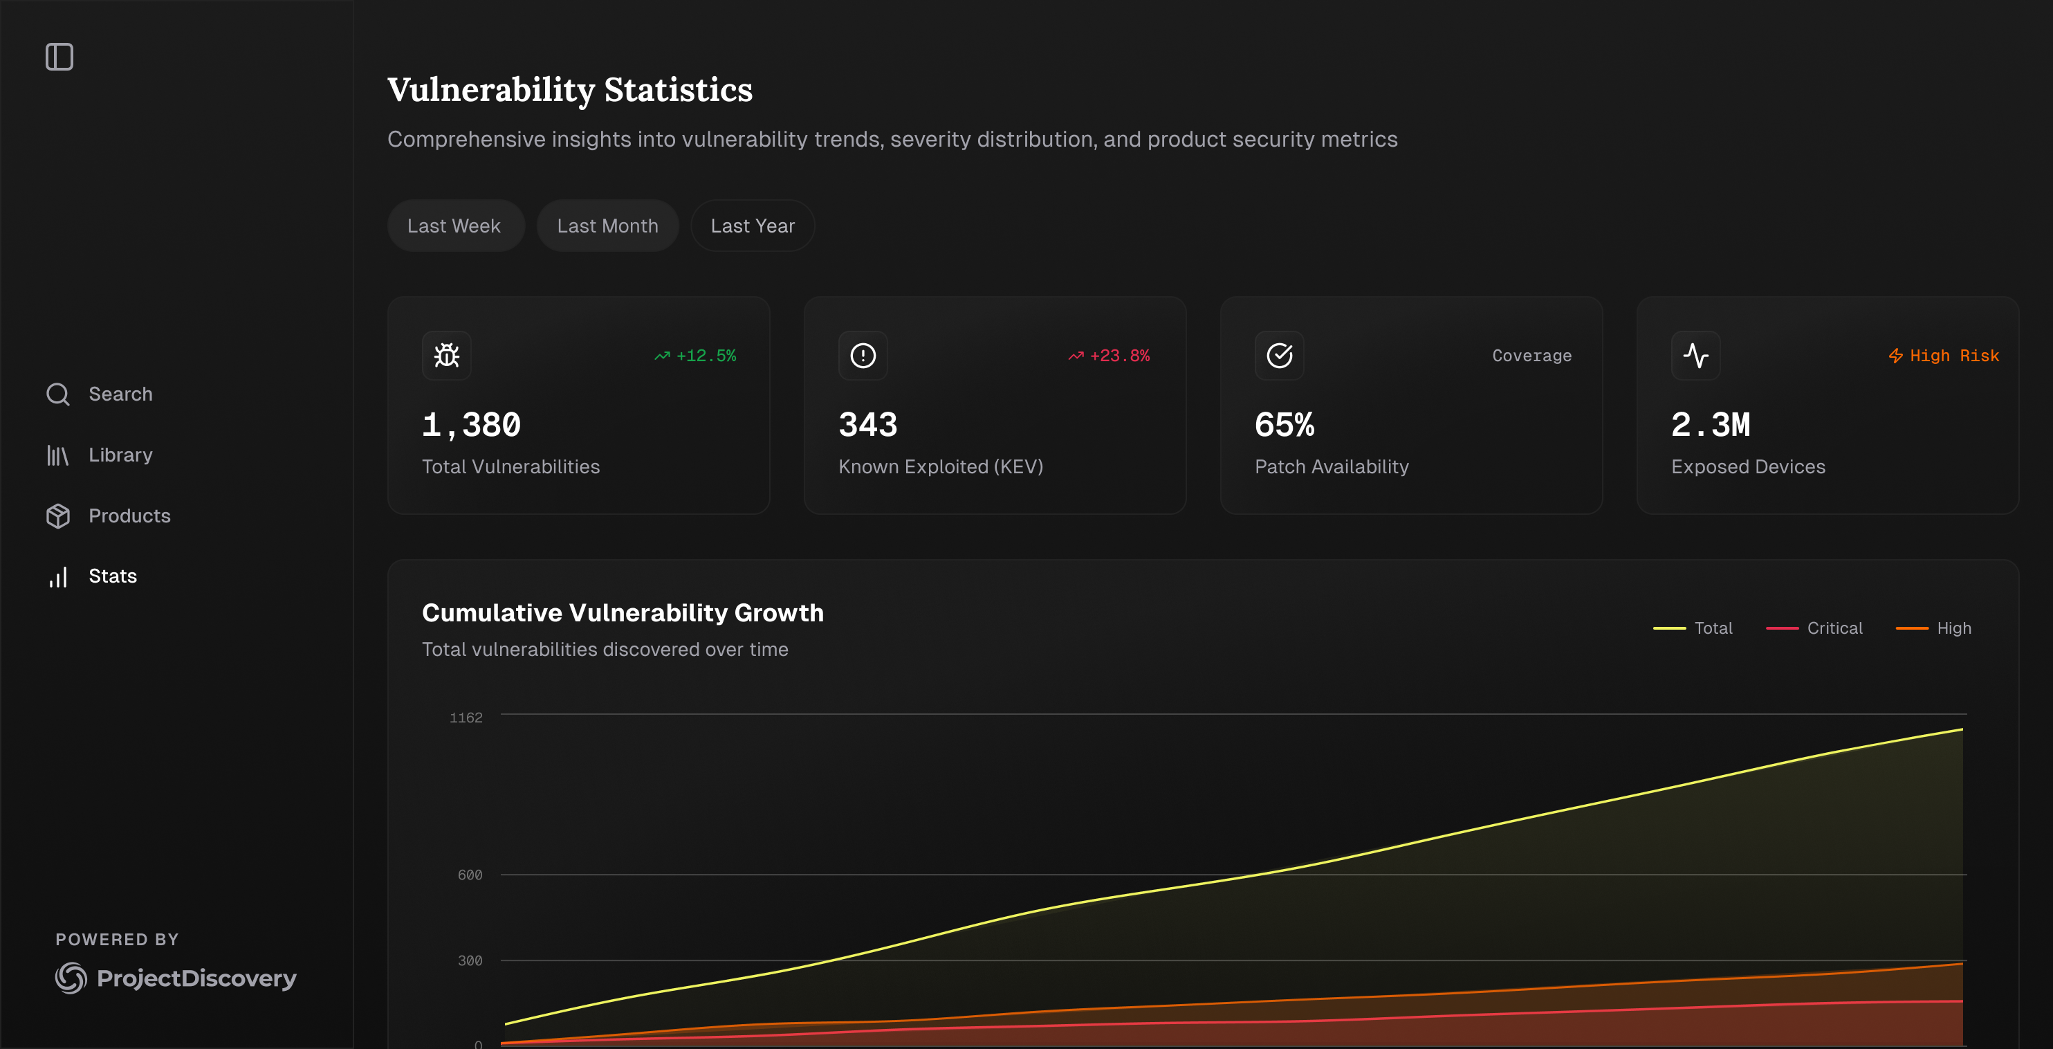Viewport: 2053px width, 1049px height.
Task: Click the Search magnifier icon
Action: tap(57, 394)
